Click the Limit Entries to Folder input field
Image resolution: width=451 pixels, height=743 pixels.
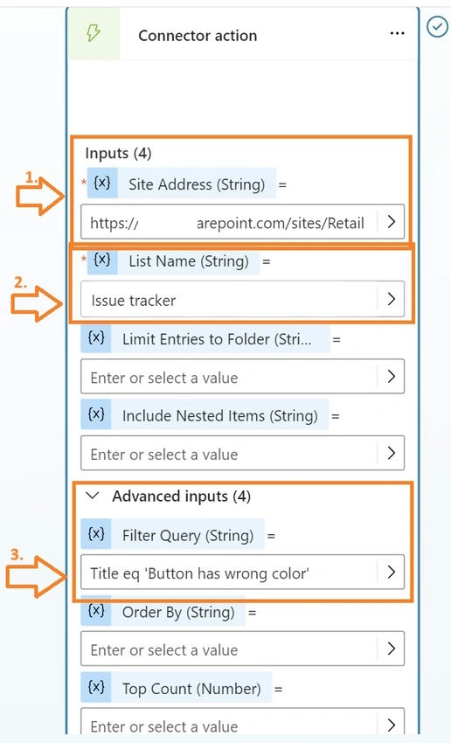click(x=243, y=376)
